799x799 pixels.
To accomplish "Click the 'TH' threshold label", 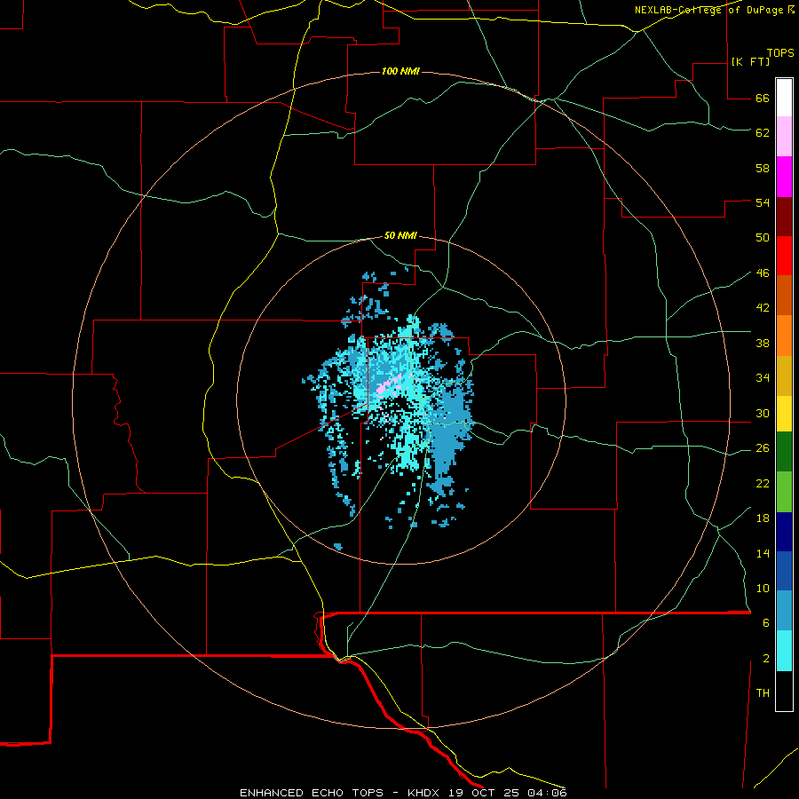I will pyautogui.click(x=763, y=692).
